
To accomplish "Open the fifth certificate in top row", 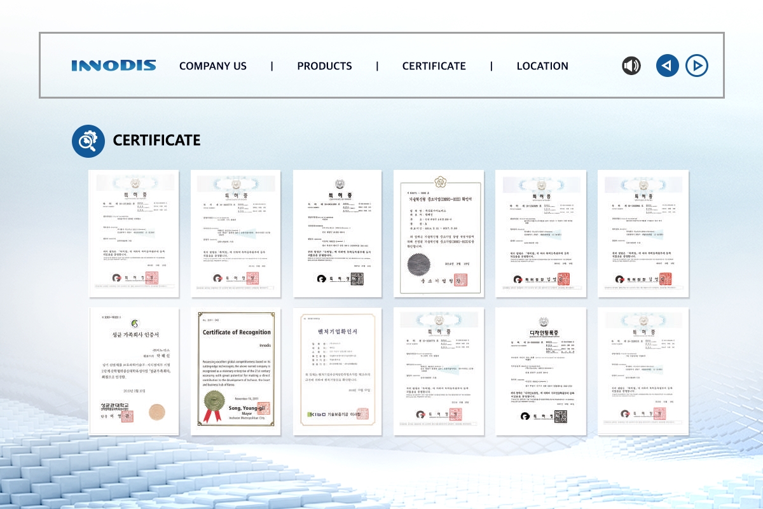I will (x=540, y=234).
